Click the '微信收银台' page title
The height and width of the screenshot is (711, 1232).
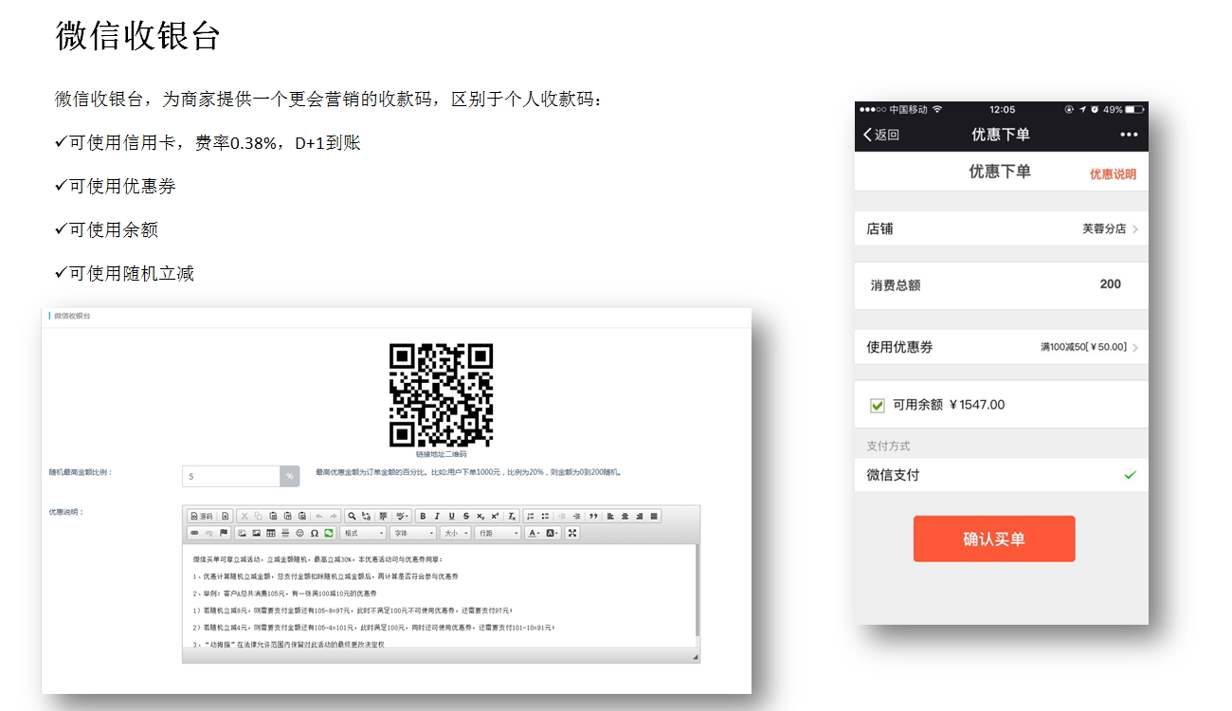138,35
